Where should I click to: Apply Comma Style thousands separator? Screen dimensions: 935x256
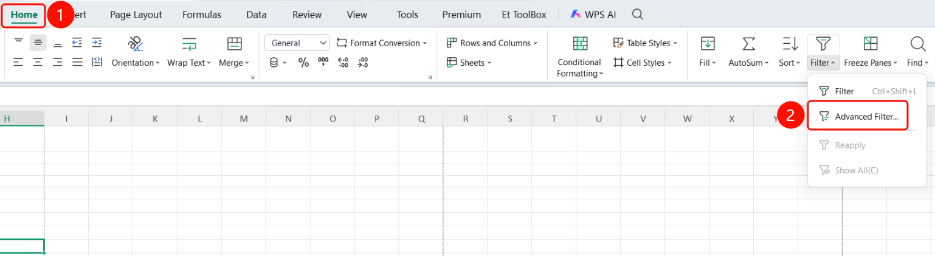pos(323,62)
